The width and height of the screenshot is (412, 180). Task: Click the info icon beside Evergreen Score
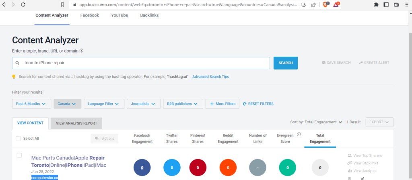299,134
